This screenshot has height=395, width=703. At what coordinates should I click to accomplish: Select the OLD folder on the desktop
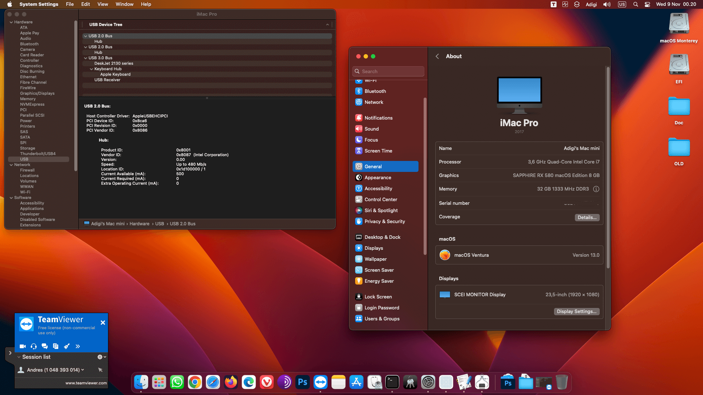point(679,152)
